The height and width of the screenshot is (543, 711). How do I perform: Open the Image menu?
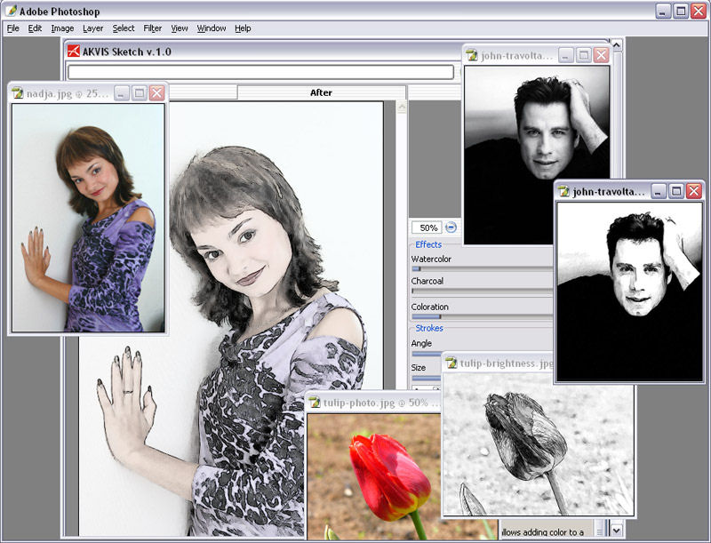pyautogui.click(x=62, y=28)
